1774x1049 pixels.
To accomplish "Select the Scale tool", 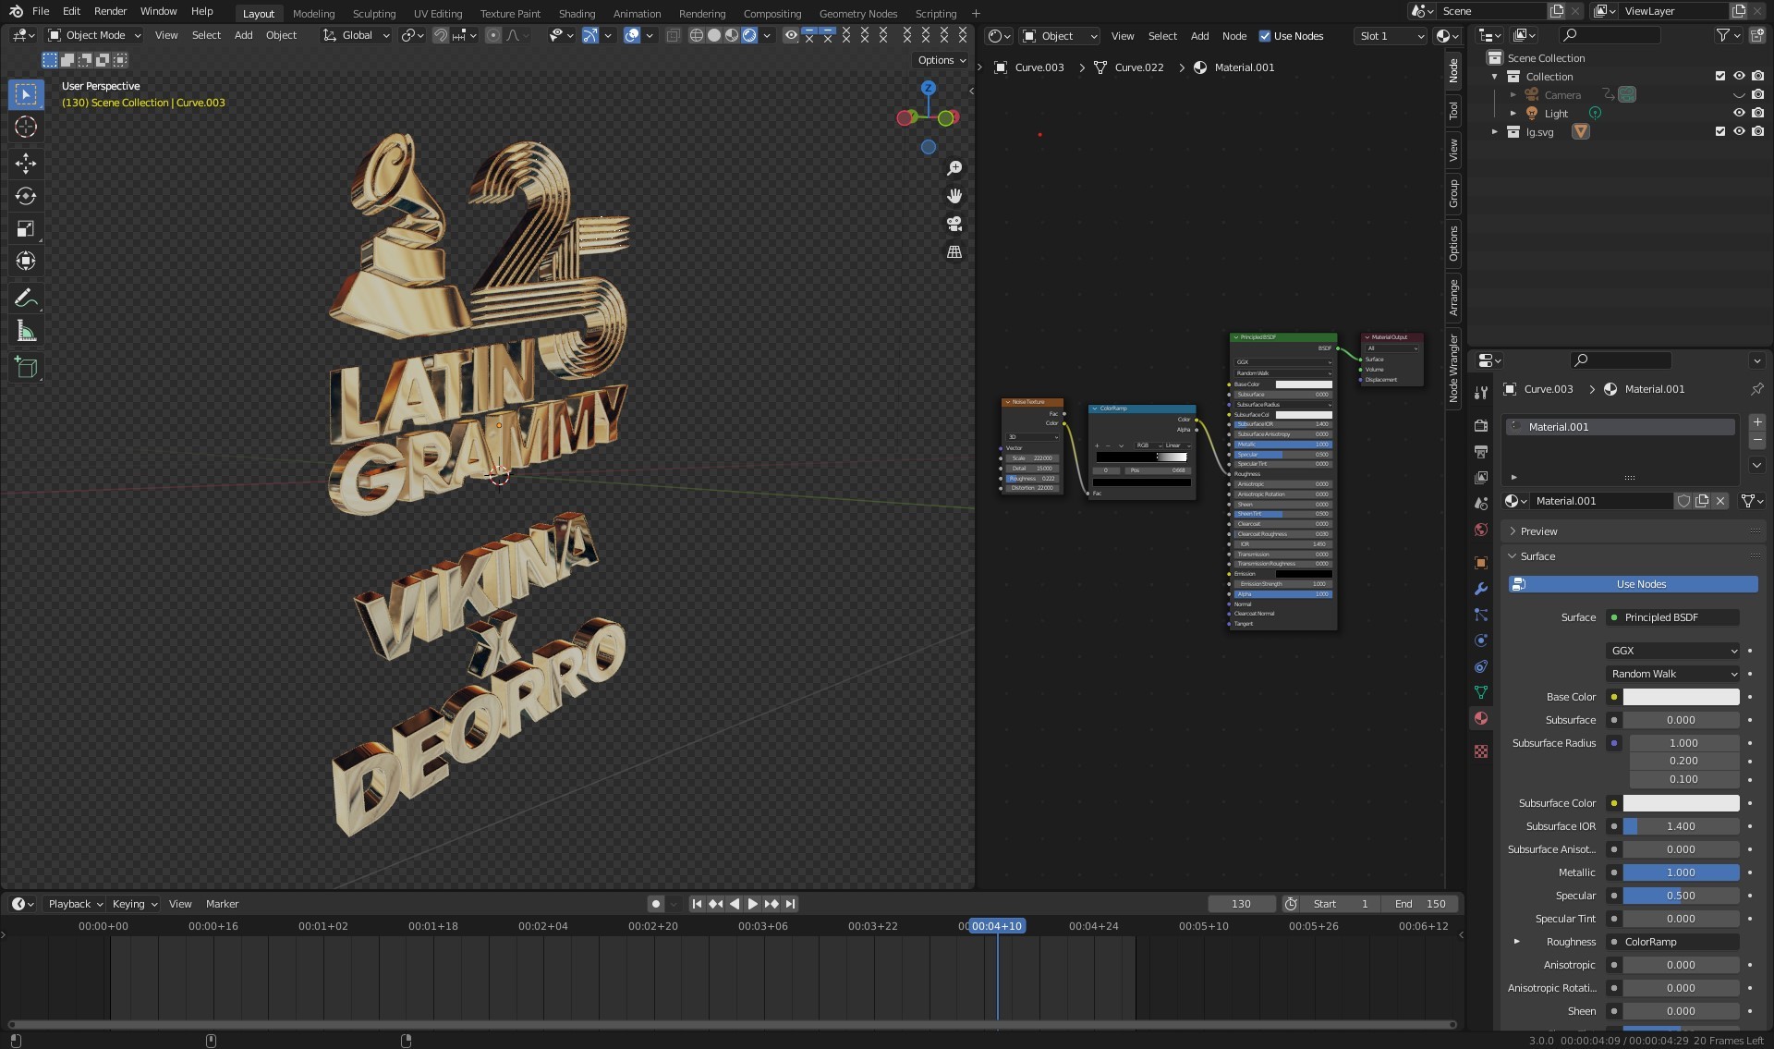I will coord(26,228).
